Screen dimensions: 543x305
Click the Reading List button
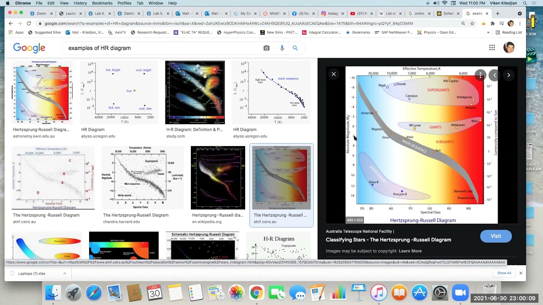[508, 32]
